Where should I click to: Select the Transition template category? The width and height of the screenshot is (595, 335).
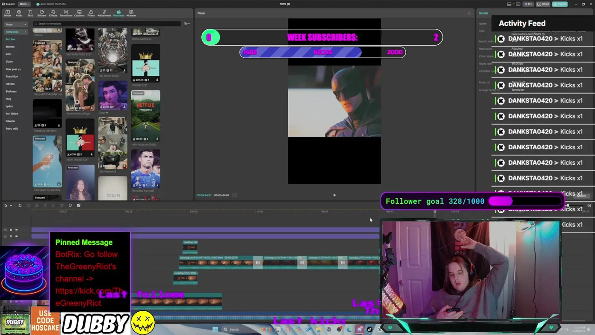click(x=12, y=76)
